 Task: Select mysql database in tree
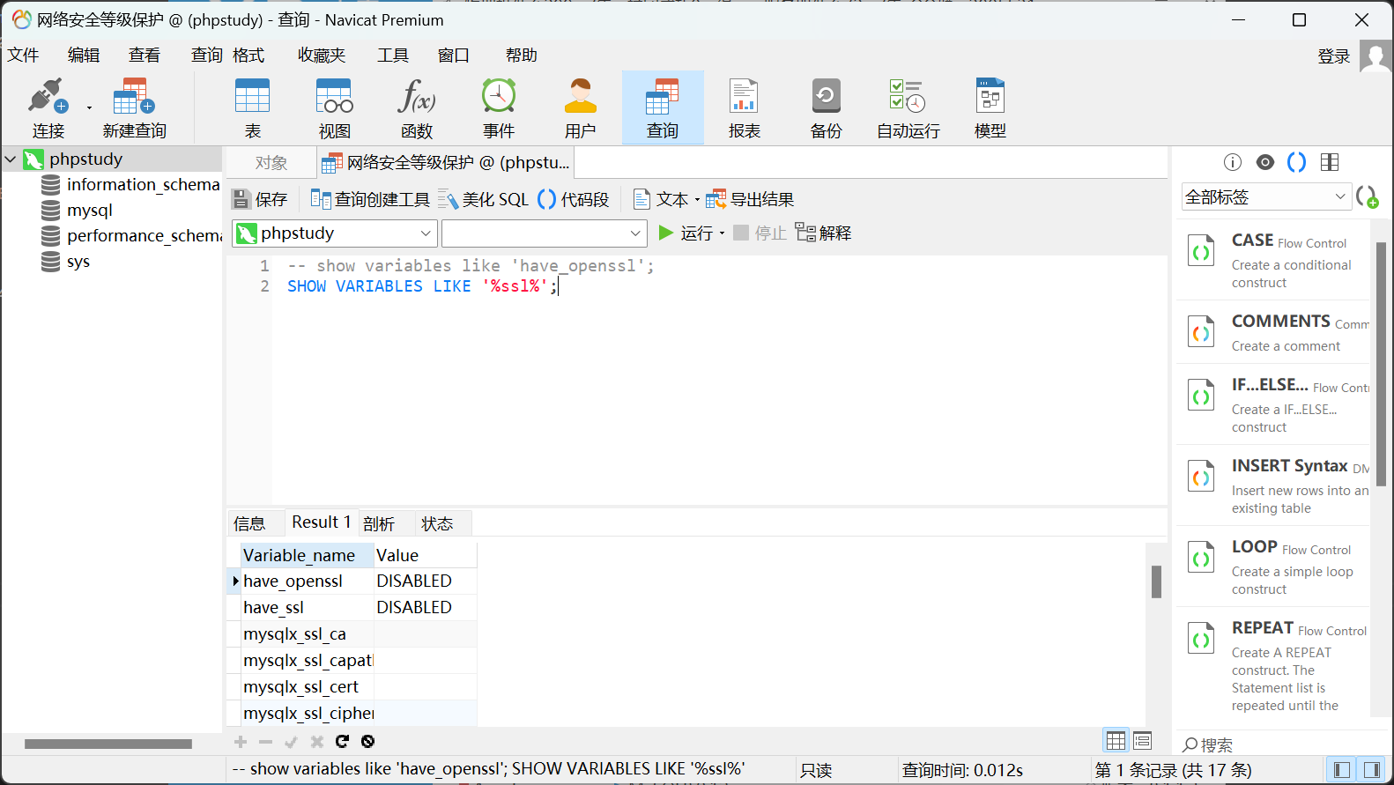click(78, 211)
